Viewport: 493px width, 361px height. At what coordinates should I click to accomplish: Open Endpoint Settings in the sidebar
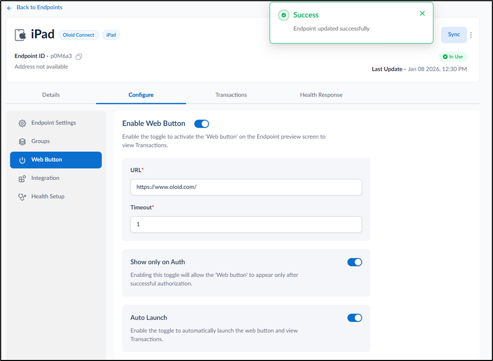tap(56, 123)
